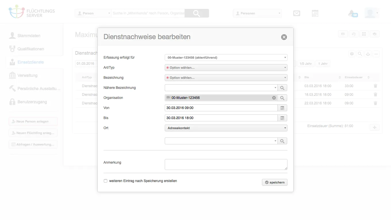Viewport: 391px width, 220px height.
Task: Open the Art/Typ option dropdown
Action: (226, 68)
